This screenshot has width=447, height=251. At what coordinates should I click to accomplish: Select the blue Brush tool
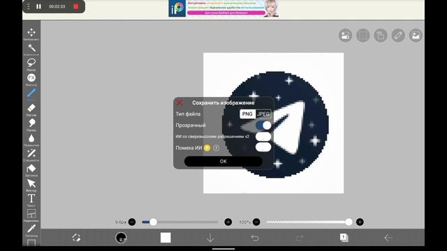(31, 93)
